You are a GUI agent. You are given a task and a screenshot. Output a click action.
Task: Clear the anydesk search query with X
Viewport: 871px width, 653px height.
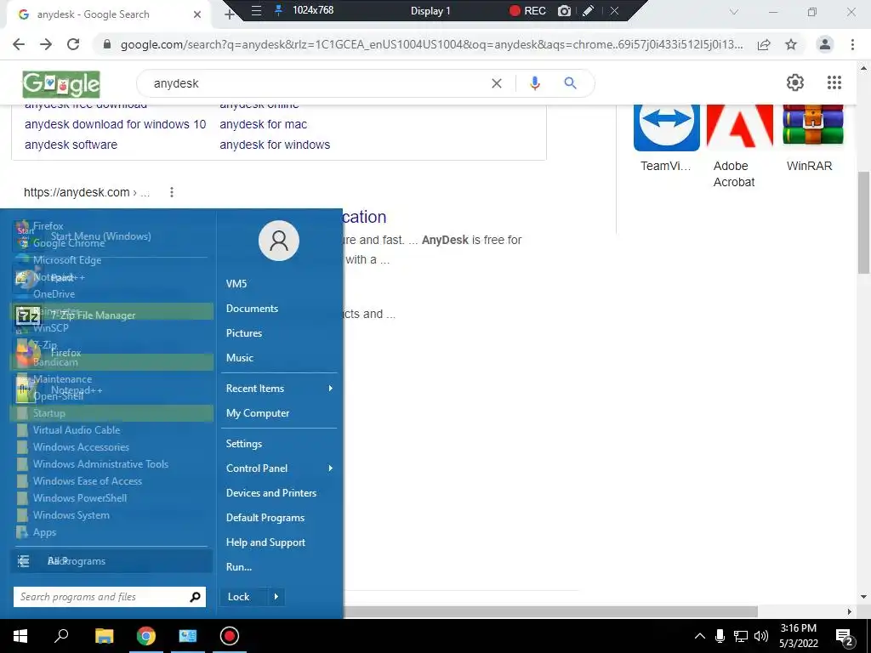tap(497, 83)
